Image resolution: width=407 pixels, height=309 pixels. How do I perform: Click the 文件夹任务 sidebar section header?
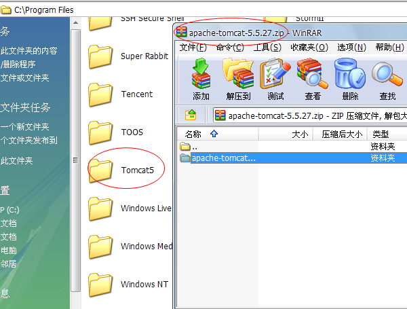(x=25, y=107)
